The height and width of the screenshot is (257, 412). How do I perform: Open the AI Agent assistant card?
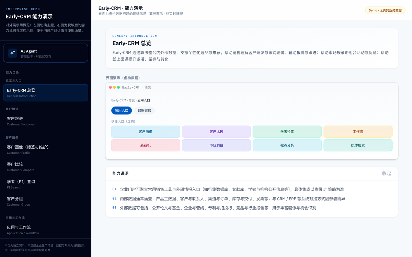click(46, 53)
